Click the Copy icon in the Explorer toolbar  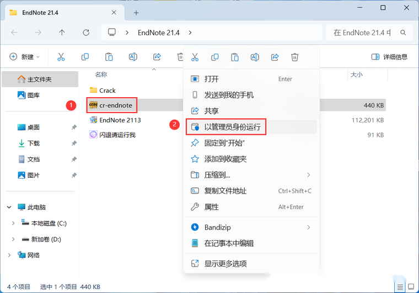(x=85, y=57)
